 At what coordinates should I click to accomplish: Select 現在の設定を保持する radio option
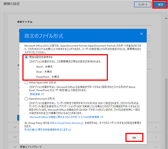pyautogui.click(x=26, y=57)
